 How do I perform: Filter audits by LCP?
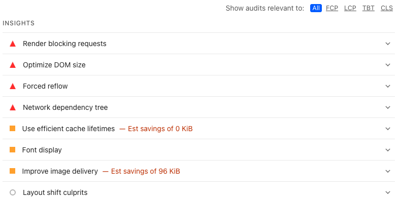click(x=350, y=8)
